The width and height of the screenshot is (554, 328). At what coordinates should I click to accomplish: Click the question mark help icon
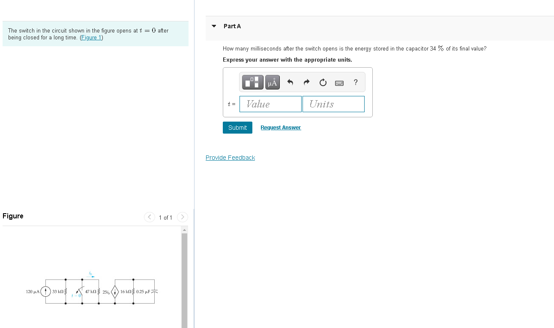(x=356, y=82)
